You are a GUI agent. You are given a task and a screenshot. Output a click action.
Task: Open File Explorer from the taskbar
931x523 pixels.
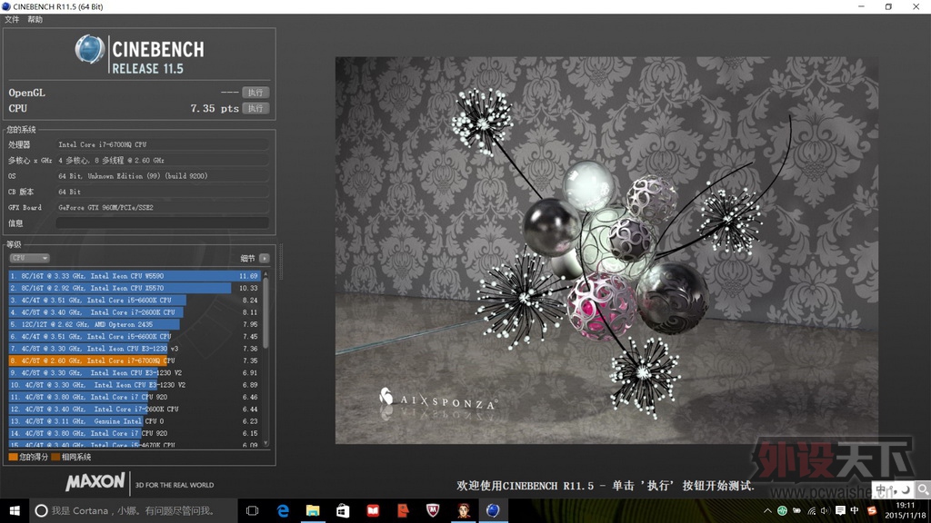coord(313,510)
